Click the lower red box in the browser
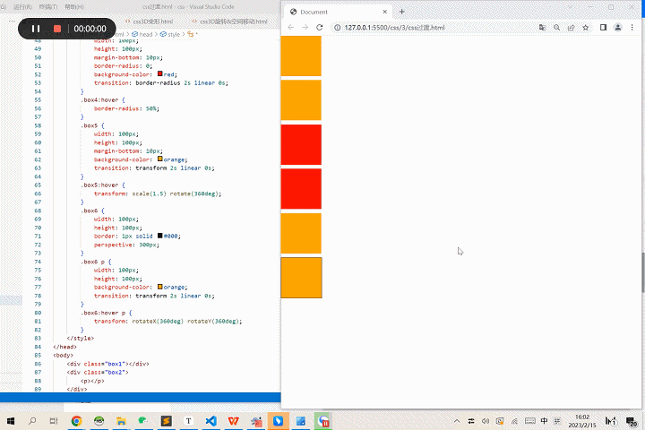The image size is (645, 430). click(x=301, y=189)
